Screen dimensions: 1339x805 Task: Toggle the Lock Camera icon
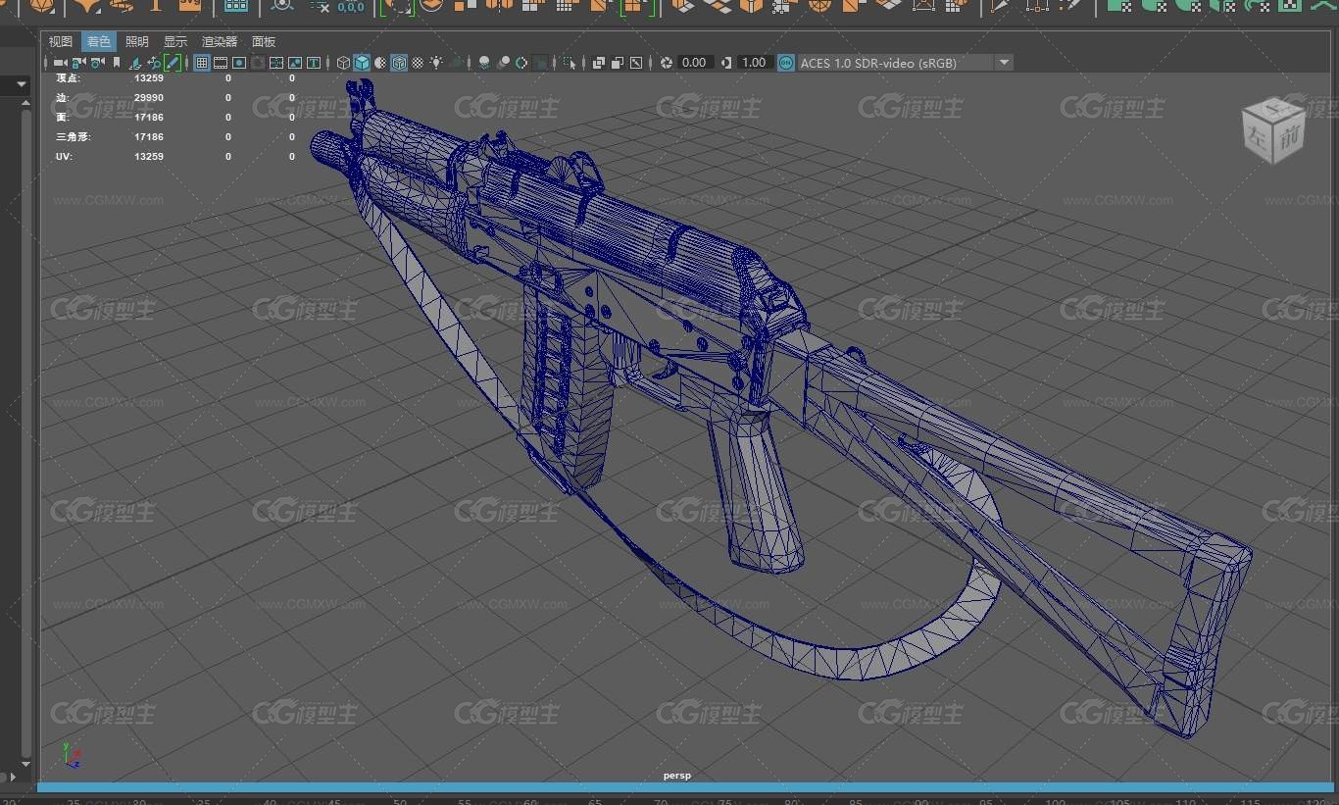78,63
